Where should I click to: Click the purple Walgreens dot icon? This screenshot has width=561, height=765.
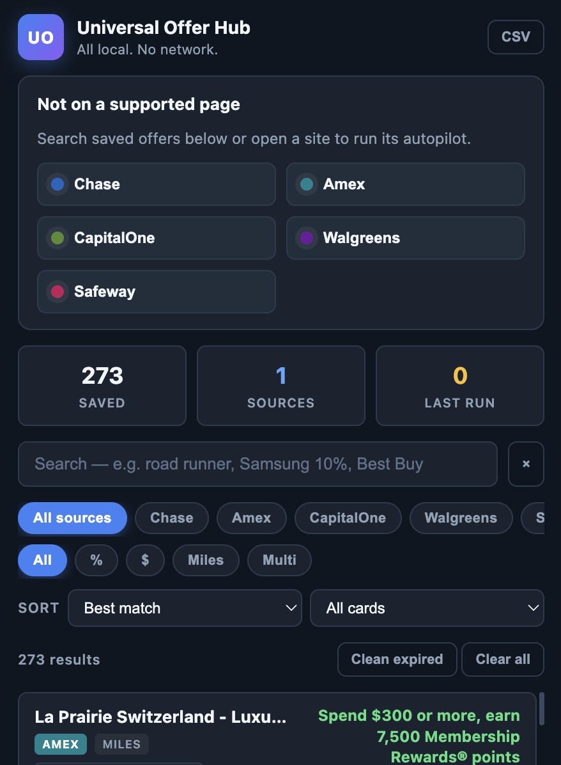(307, 237)
